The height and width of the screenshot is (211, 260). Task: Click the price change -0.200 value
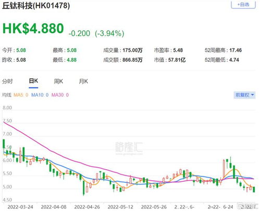(x=79, y=33)
